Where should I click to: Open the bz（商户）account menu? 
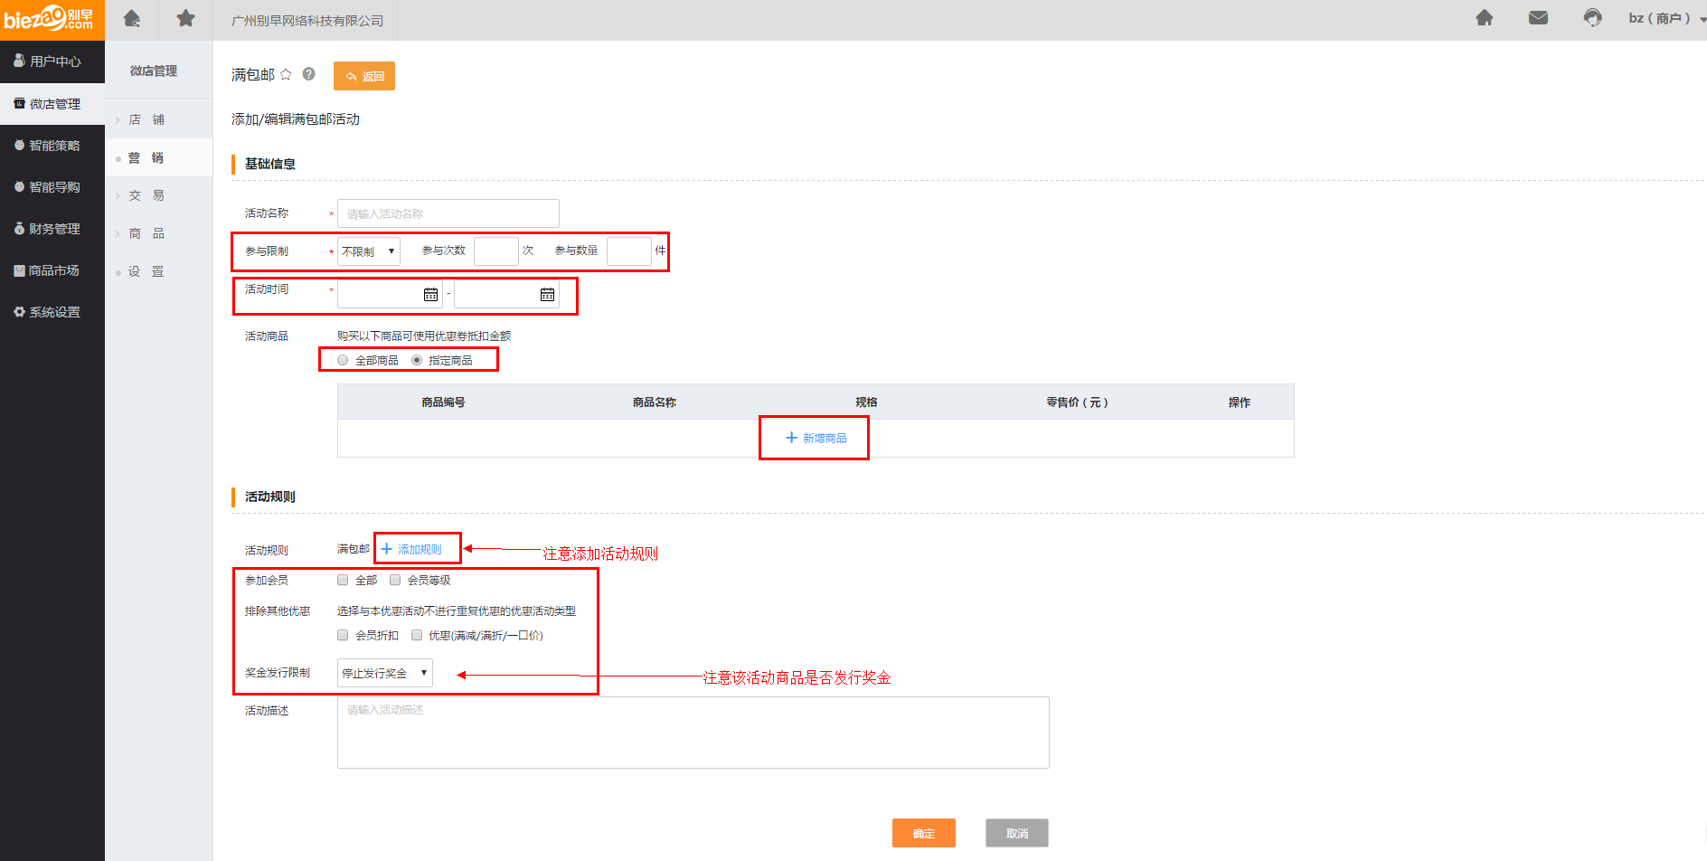click(x=1664, y=18)
